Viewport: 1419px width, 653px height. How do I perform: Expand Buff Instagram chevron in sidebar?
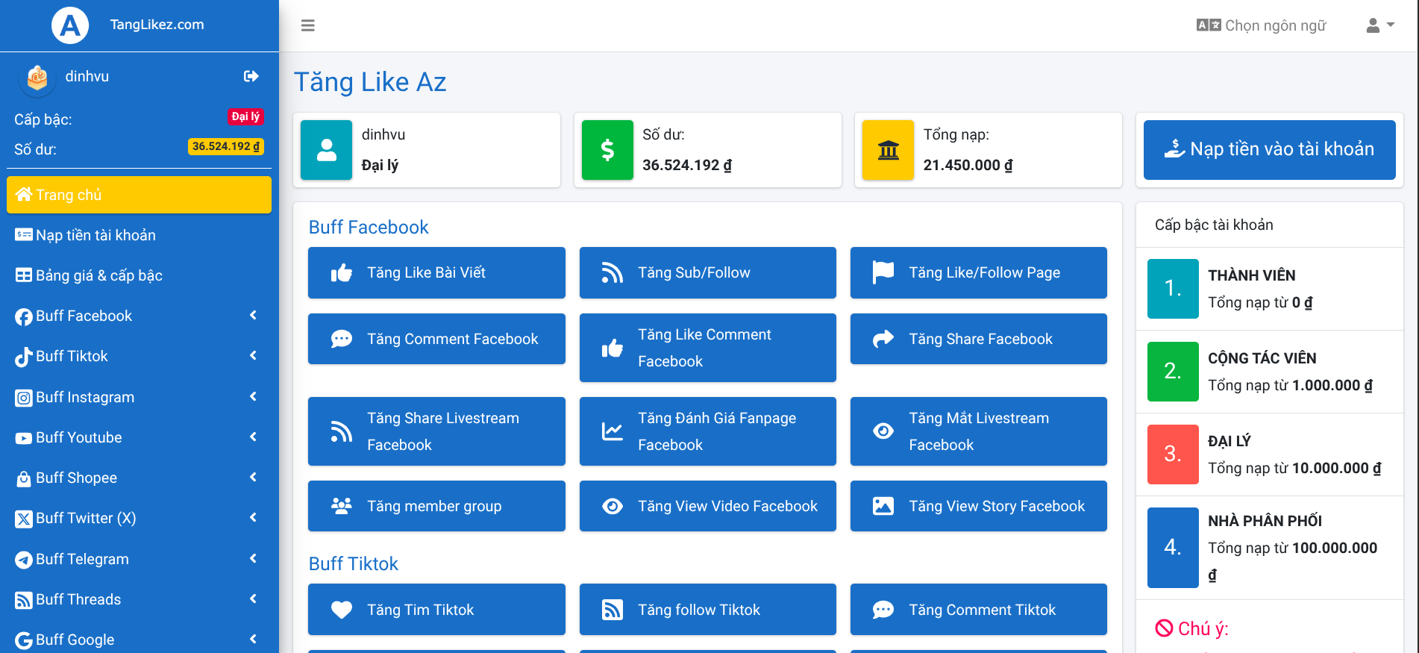[x=253, y=396]
